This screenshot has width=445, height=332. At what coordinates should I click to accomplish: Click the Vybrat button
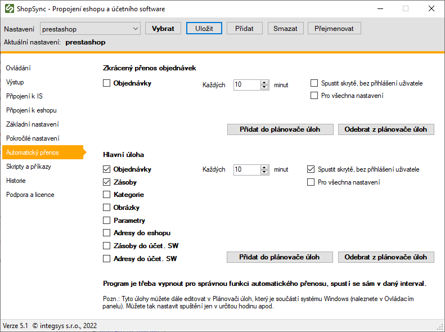(x=163, y=29)
